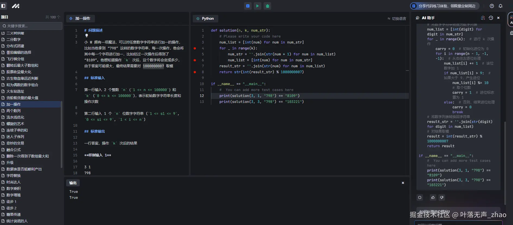Thumbs up the AI assistant answer
513x225 pixels.
click(x=433, y=197)
